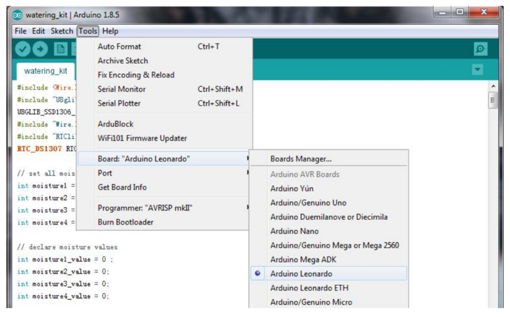Click the editor vertical scrollbar thumb
Image resolution: width=510 pixels, height=317 pixels.
click(x=493, y=100)
